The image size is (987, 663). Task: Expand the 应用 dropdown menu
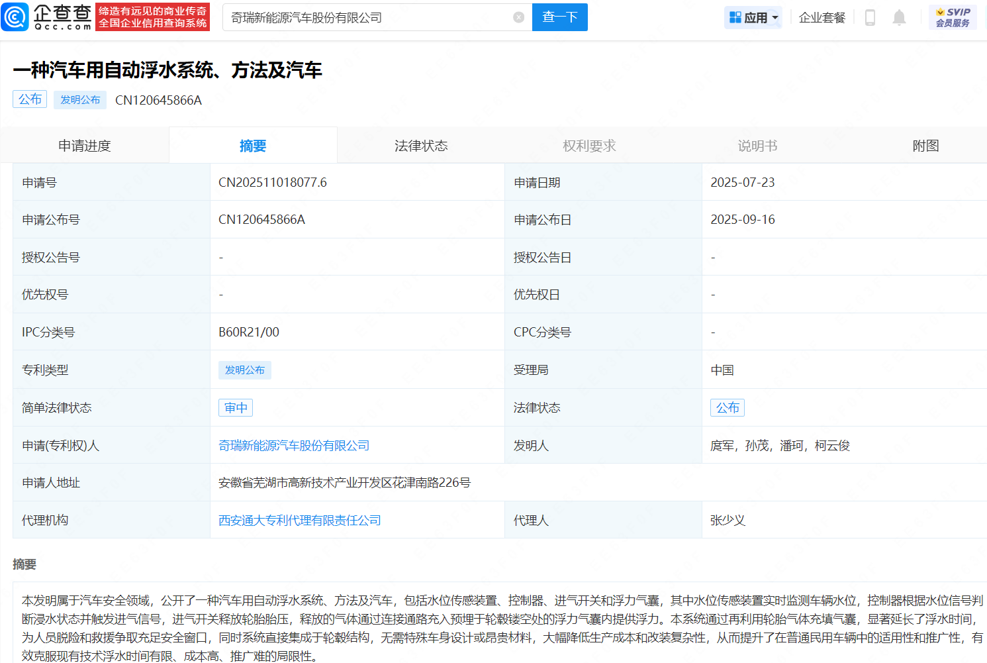tap(753, 17)
